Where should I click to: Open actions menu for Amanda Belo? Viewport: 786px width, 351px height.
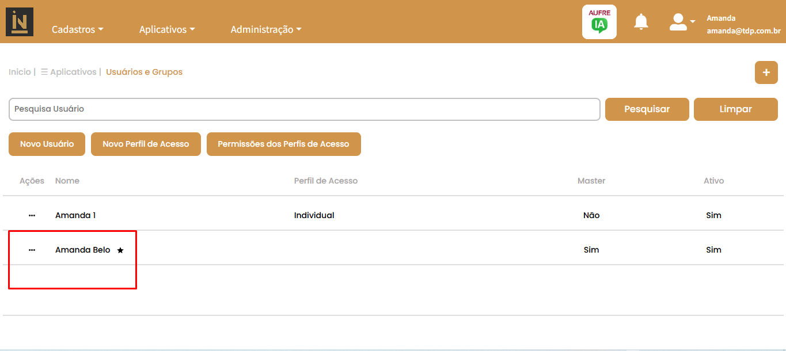pos(32,250)
